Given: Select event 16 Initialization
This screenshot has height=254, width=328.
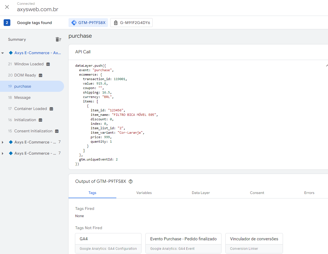Looking at the screenshot, I should pos(22,120).
